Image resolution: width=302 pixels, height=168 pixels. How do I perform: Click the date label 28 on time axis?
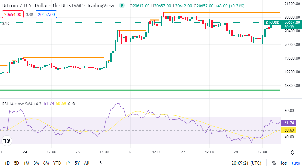(x=236, y=152)
